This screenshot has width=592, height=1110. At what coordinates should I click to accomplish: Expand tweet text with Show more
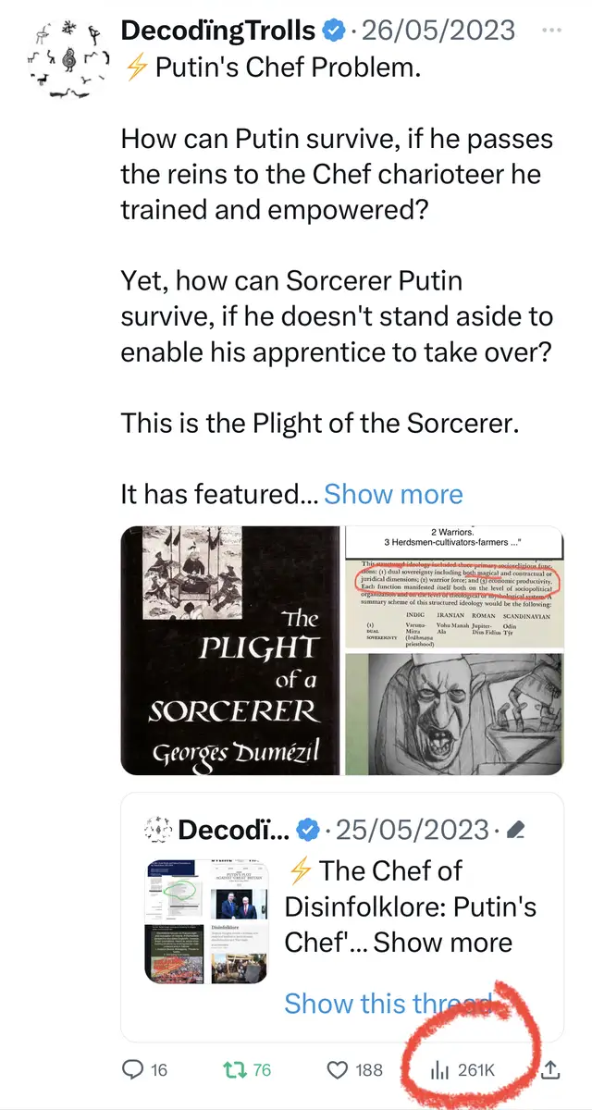tap(393, 493)
